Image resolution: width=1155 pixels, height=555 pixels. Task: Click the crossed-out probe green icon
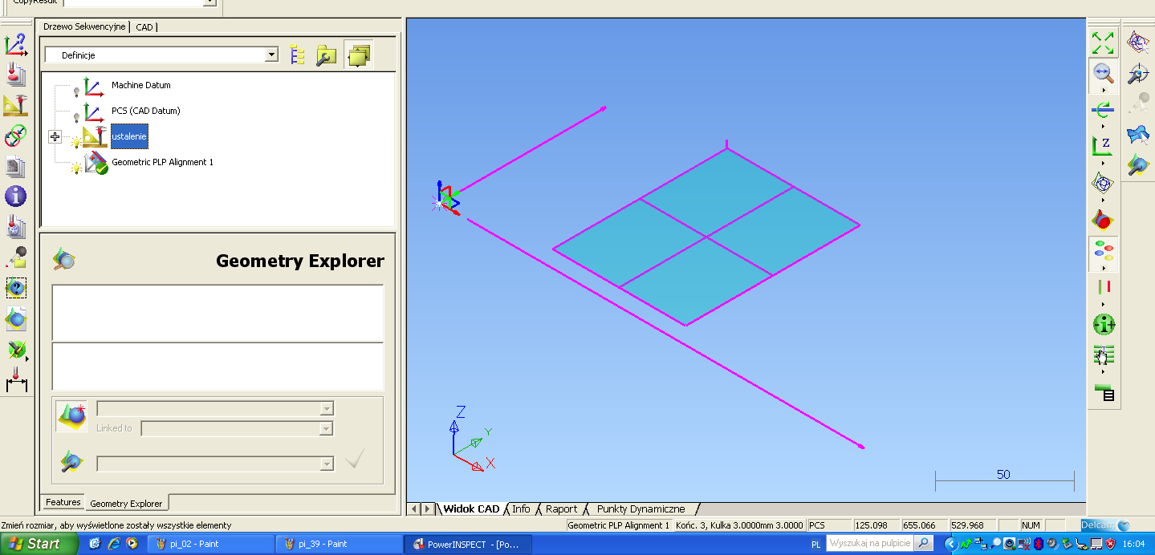15,349
